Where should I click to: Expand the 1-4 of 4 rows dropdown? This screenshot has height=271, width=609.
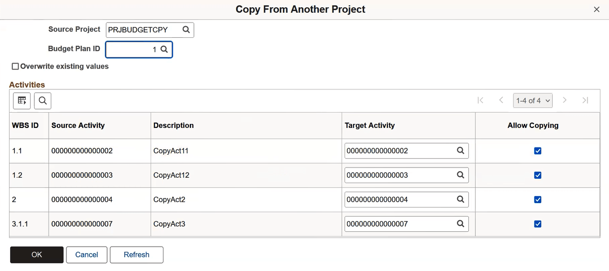point(533,101)
